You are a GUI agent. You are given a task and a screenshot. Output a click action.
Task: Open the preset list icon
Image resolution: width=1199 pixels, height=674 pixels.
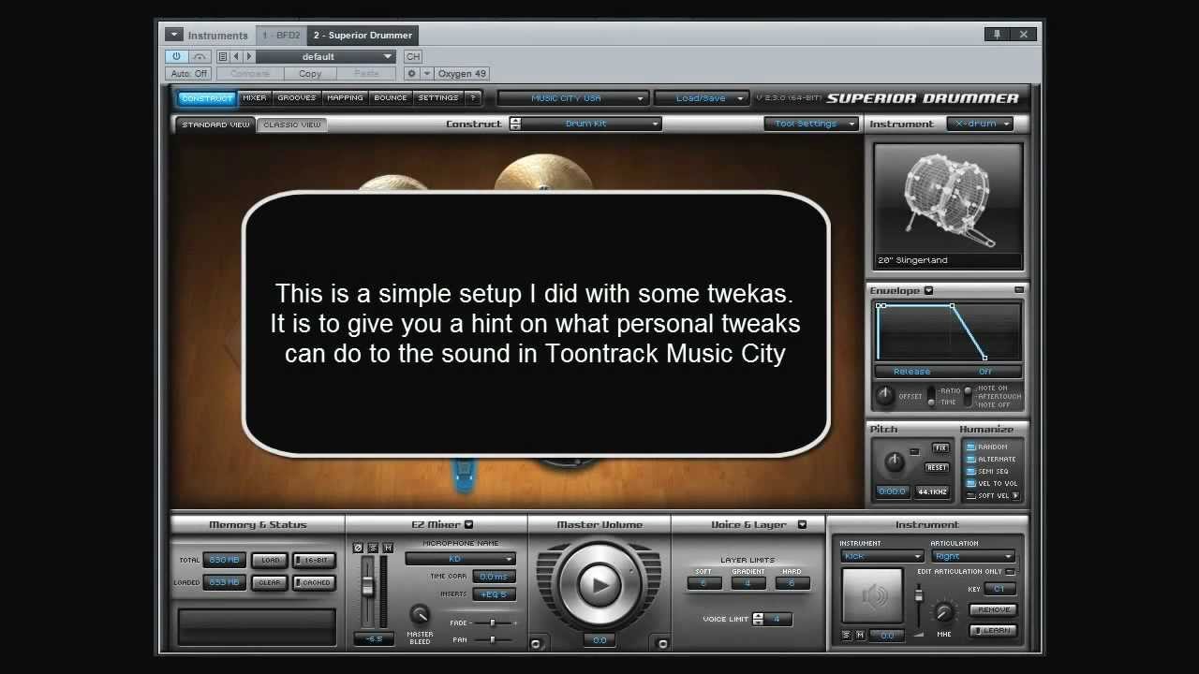pos(222,56)
